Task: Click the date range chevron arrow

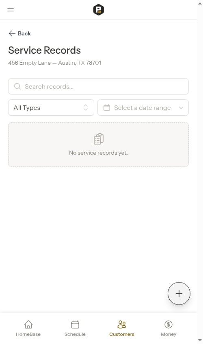Action: (181, 108)
